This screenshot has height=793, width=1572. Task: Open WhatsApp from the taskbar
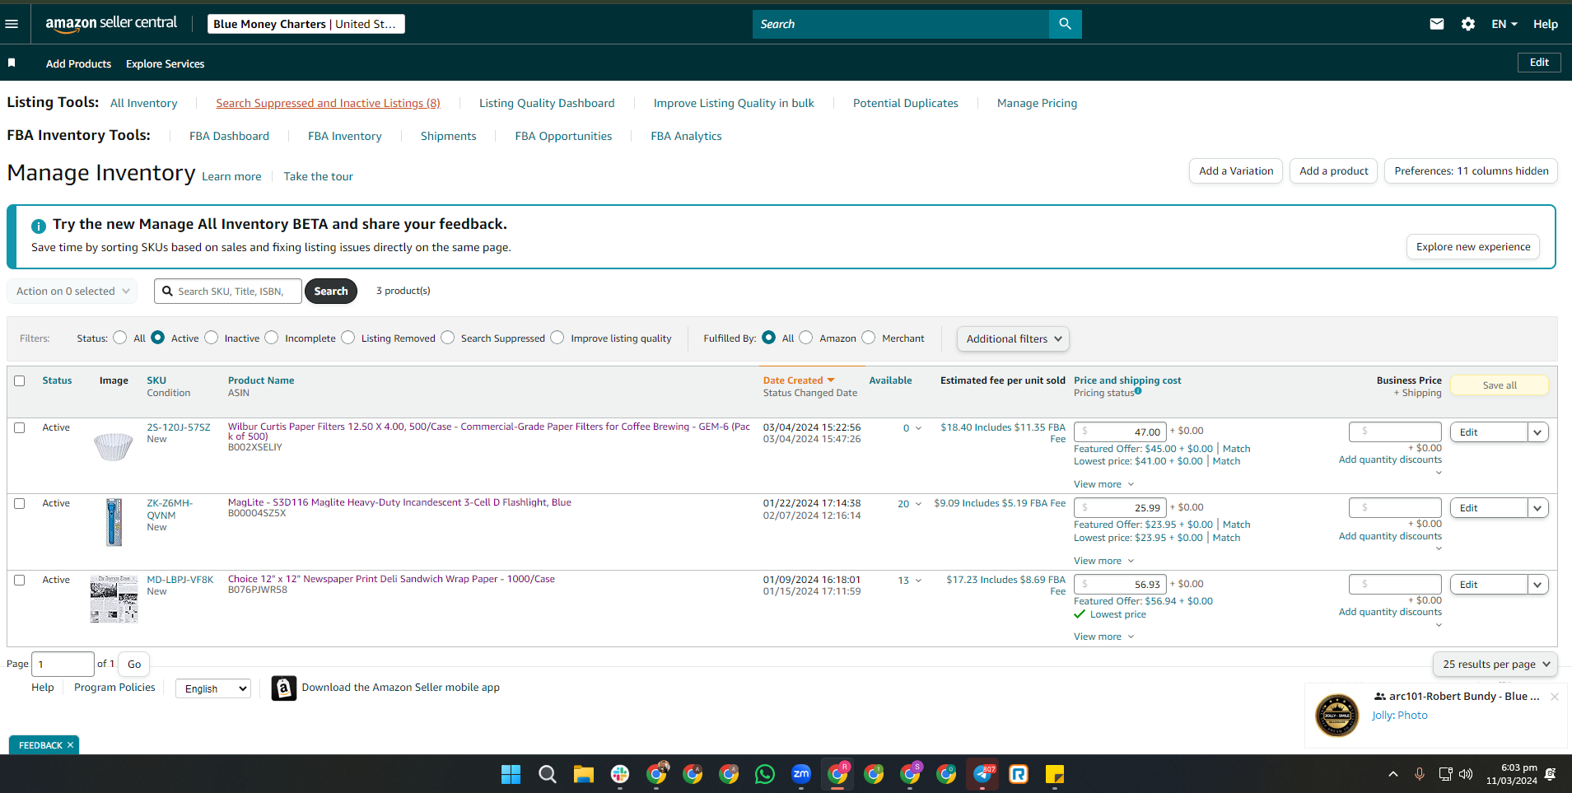click(764, 774)
